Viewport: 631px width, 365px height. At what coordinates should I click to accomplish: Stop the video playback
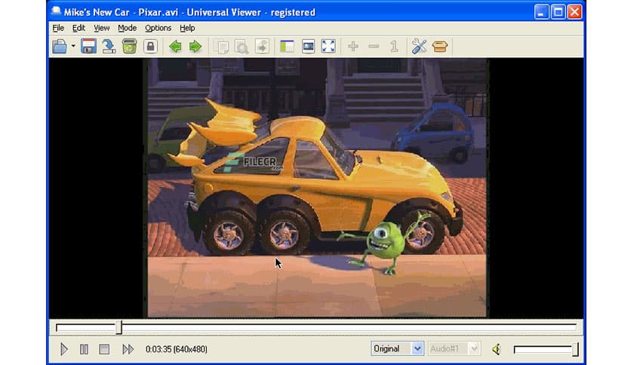tap(104, 349)
